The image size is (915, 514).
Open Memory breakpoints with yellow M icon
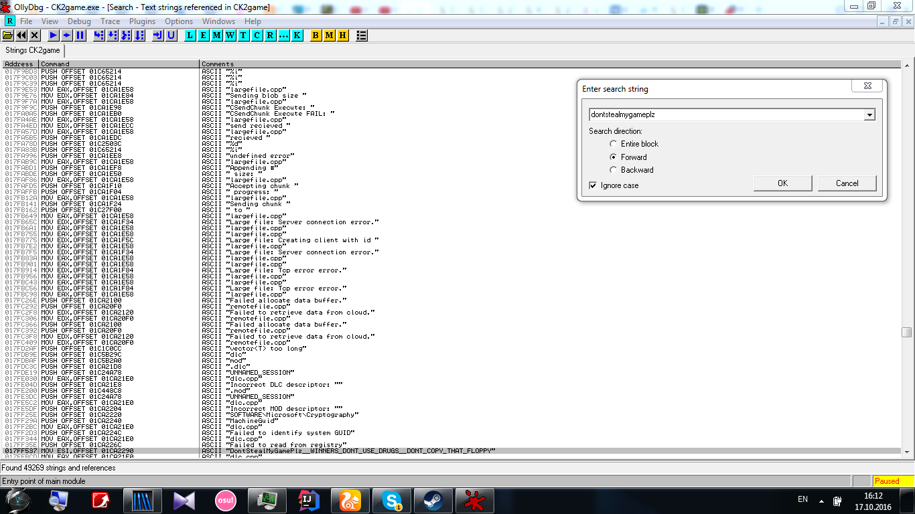[x=330, y=35]
